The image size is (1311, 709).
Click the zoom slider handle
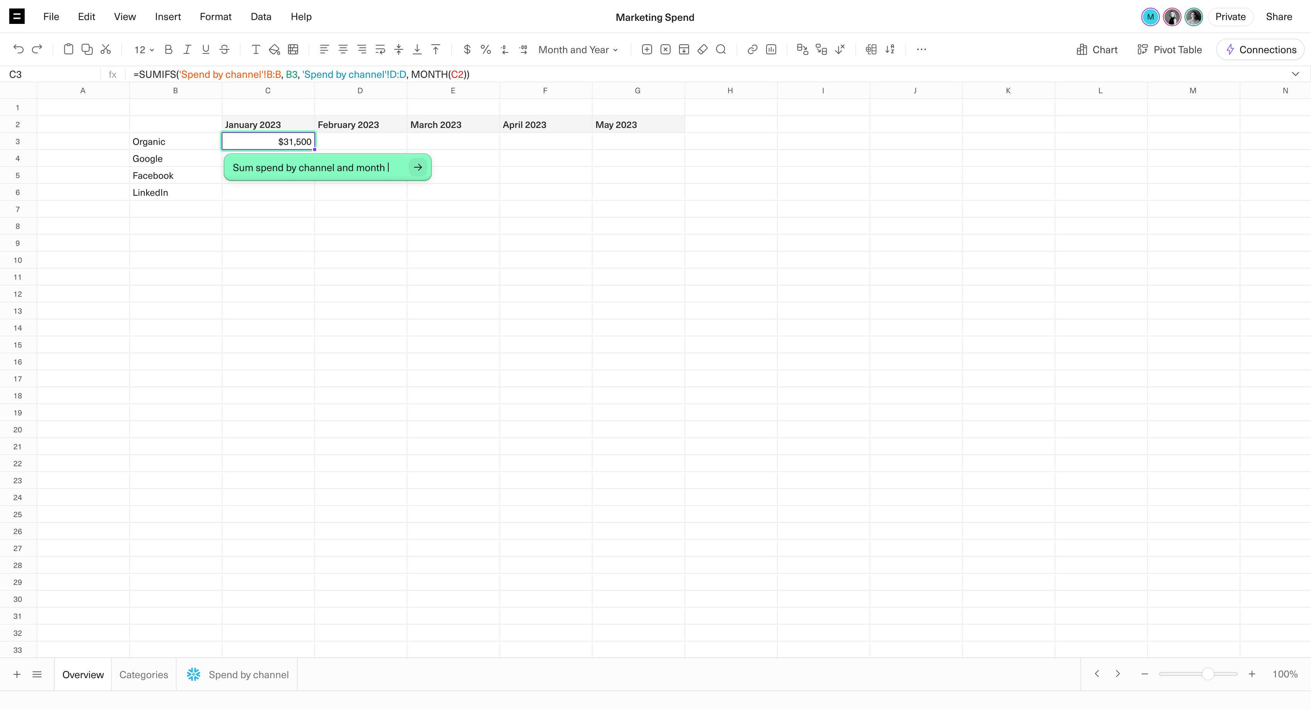[1208, 674]
